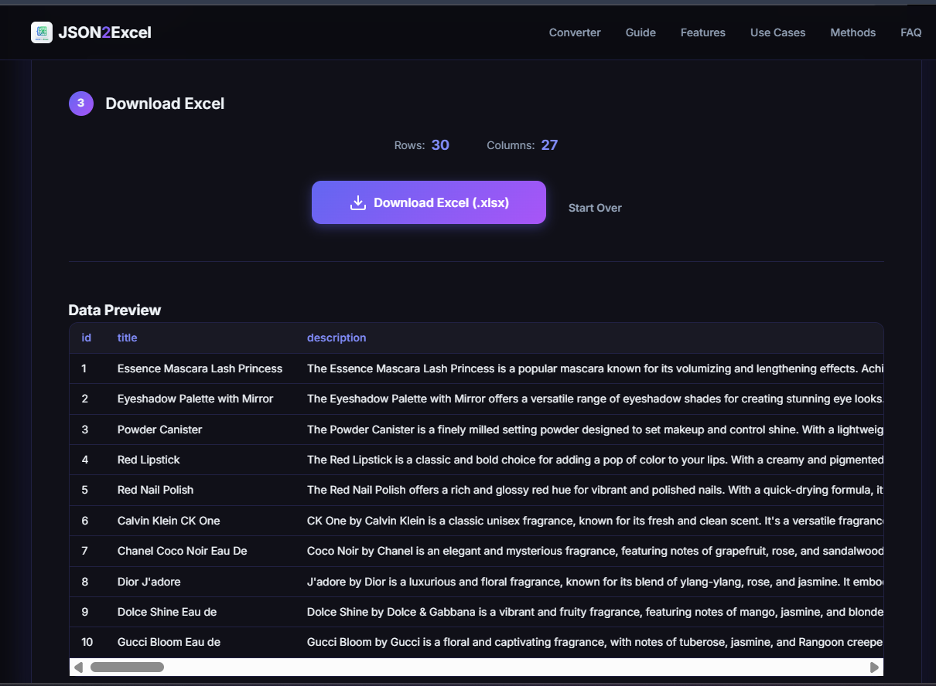936x686 pixels.
Task: Click the download arrow icon in the button
Action: click(357, 202)
